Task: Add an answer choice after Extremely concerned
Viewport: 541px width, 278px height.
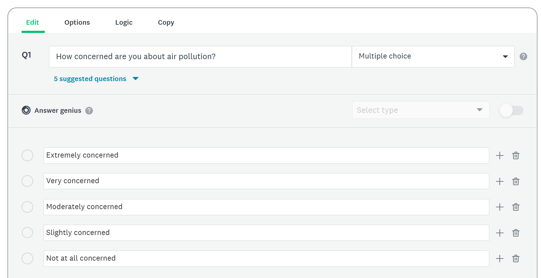Action: [x=500, y=155]
